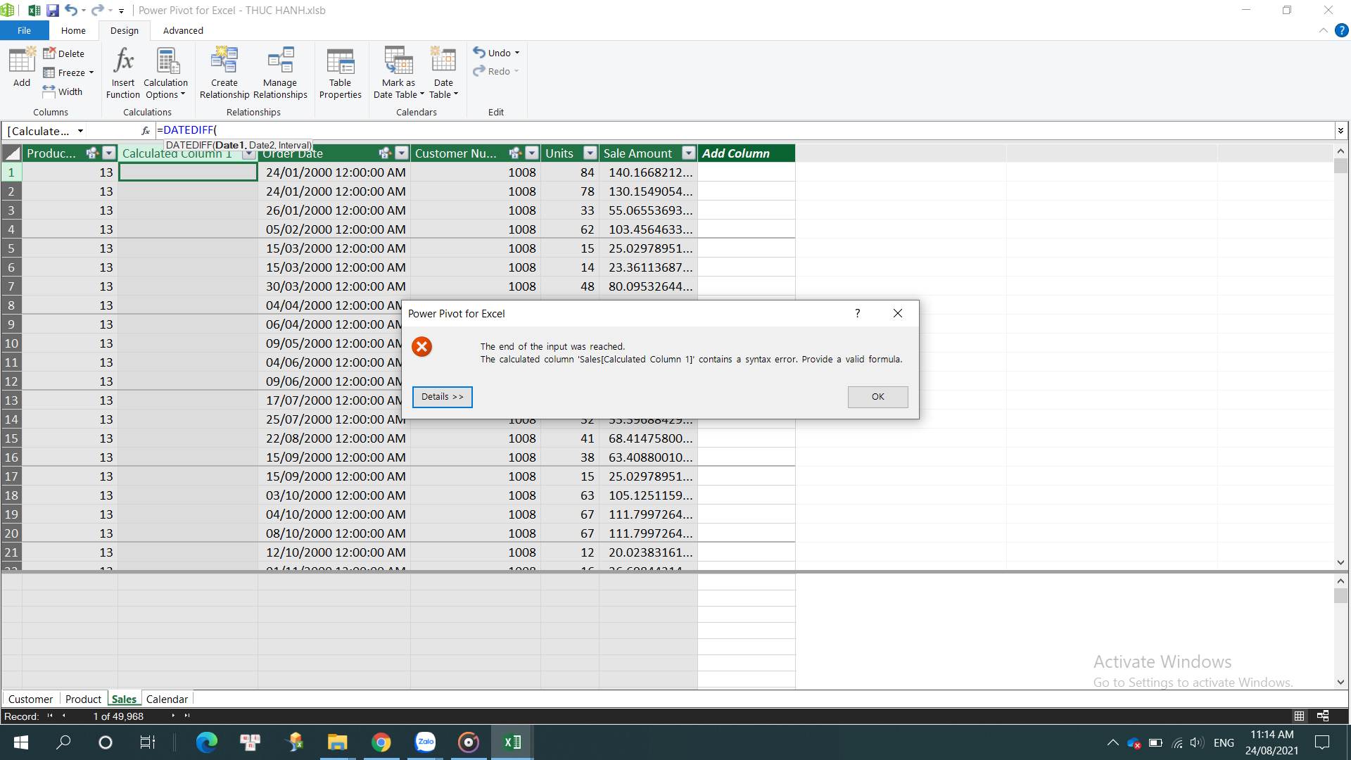Switch to the Calendar sheet tab
1351x760 pixels.
[167, 699]
